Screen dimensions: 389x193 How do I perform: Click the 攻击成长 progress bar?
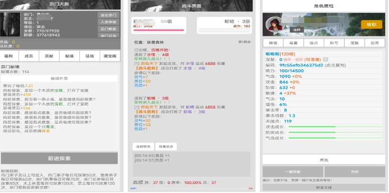336,127
